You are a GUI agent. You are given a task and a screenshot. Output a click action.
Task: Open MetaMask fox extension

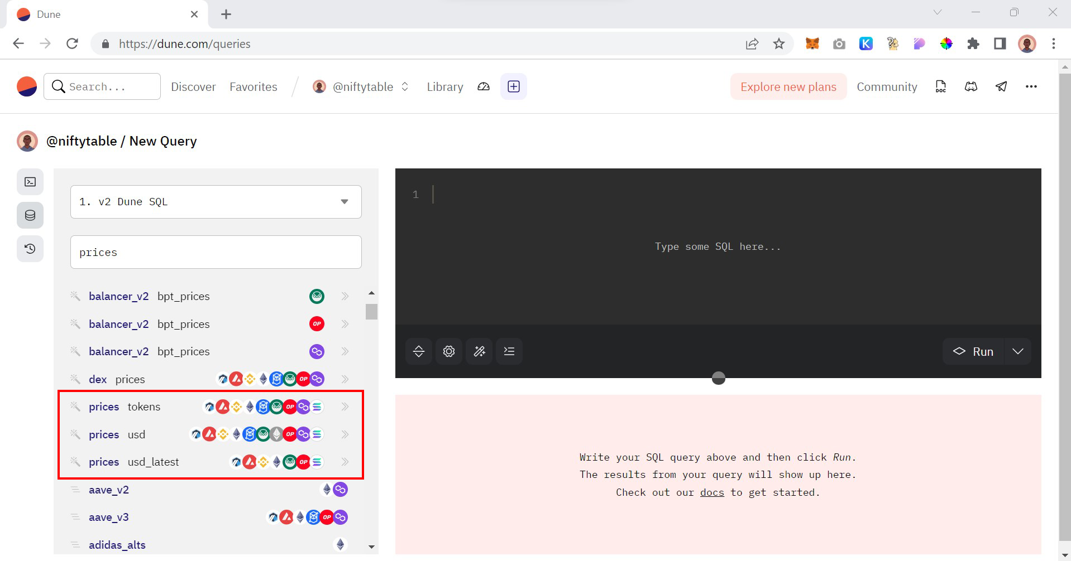(x=812, y=43)
